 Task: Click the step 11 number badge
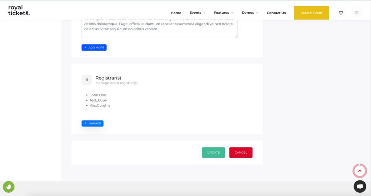87,80
